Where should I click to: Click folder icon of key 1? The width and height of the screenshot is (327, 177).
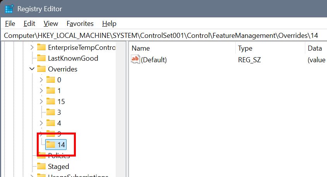(50, 90)
